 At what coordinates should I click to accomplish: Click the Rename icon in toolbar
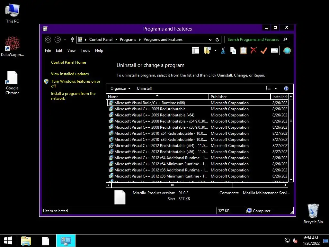tap(274, 50)
